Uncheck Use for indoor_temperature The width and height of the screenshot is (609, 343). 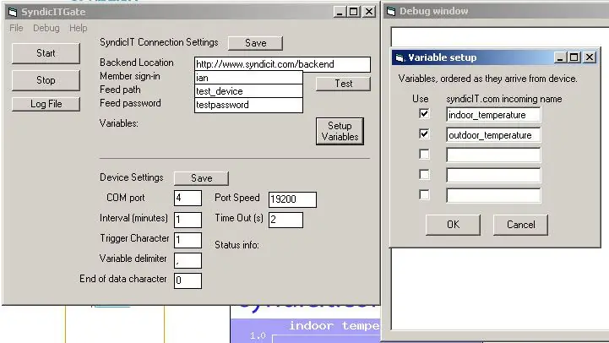(x=424, y=114)
